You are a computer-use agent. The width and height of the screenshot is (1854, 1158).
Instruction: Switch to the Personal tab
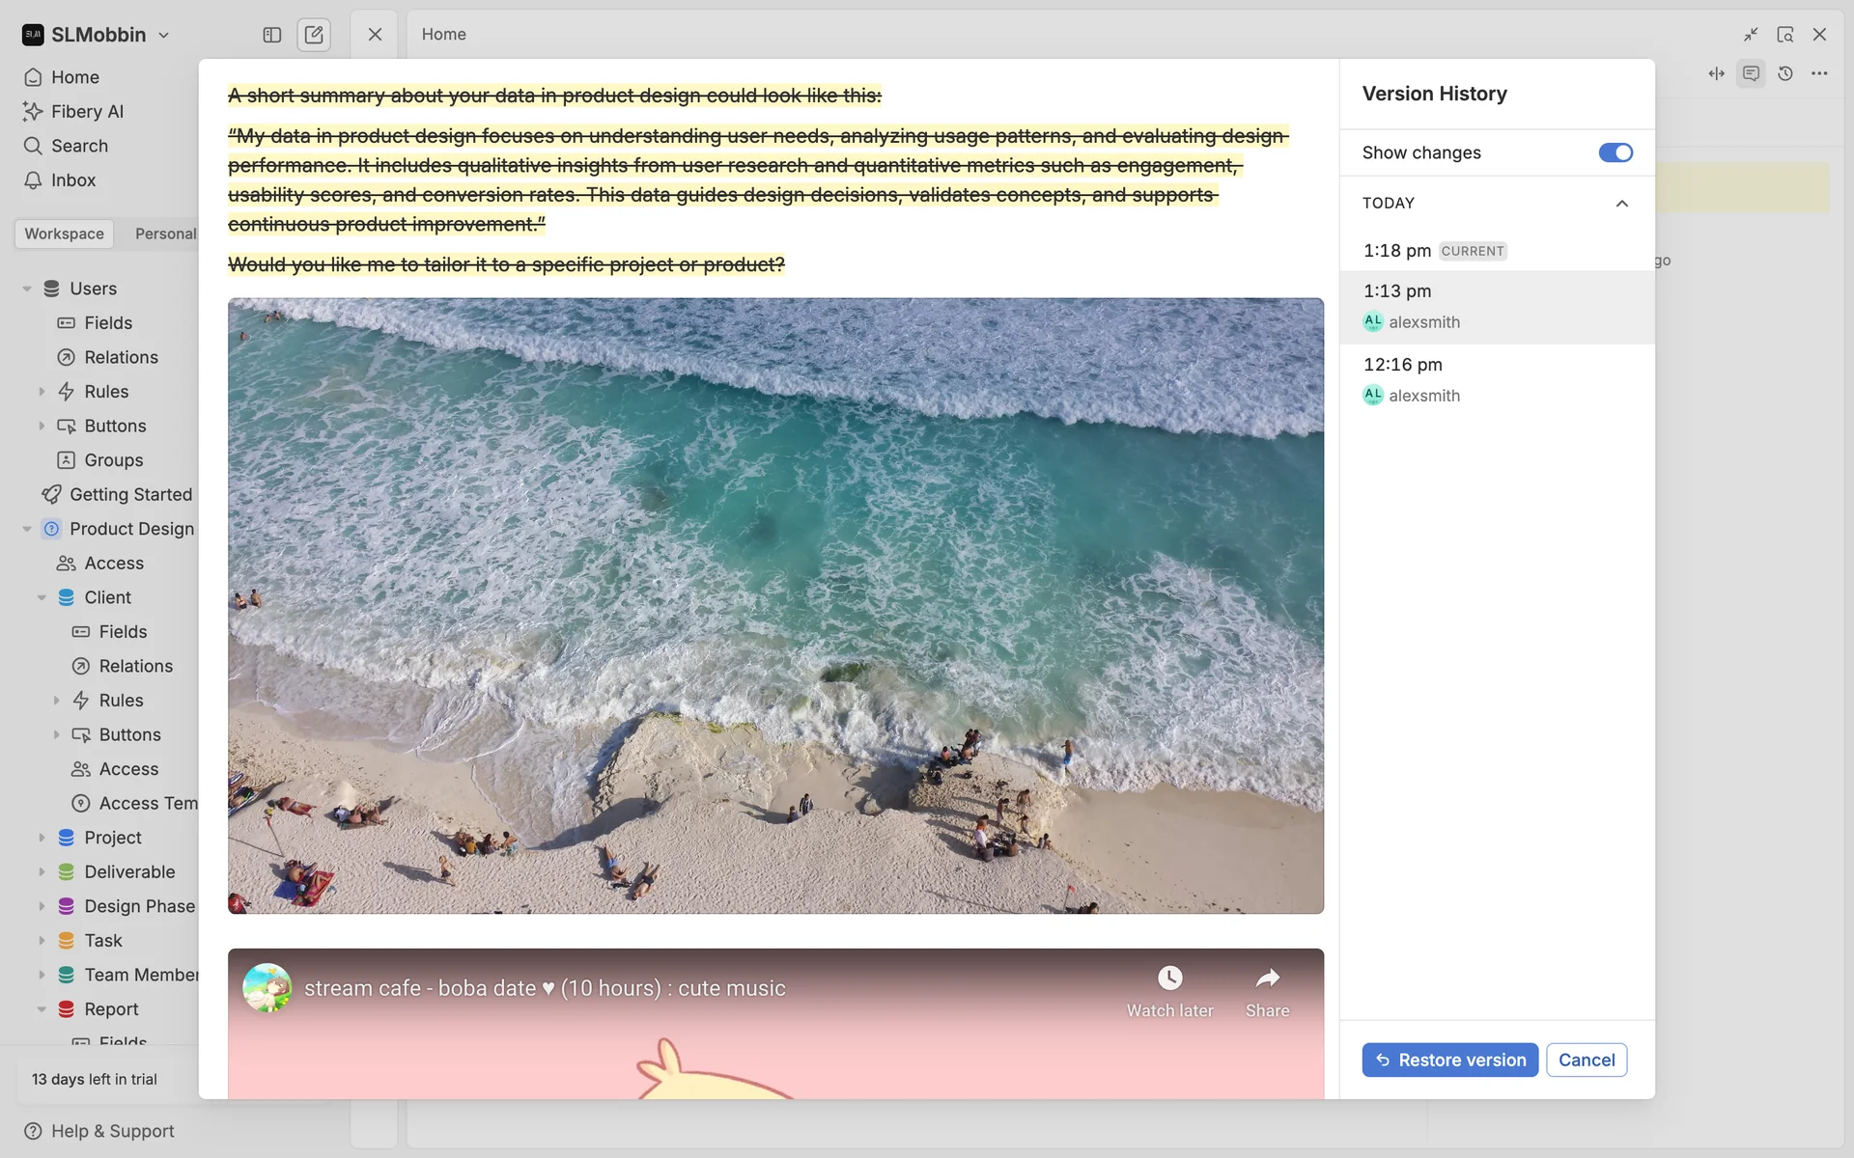165,234
